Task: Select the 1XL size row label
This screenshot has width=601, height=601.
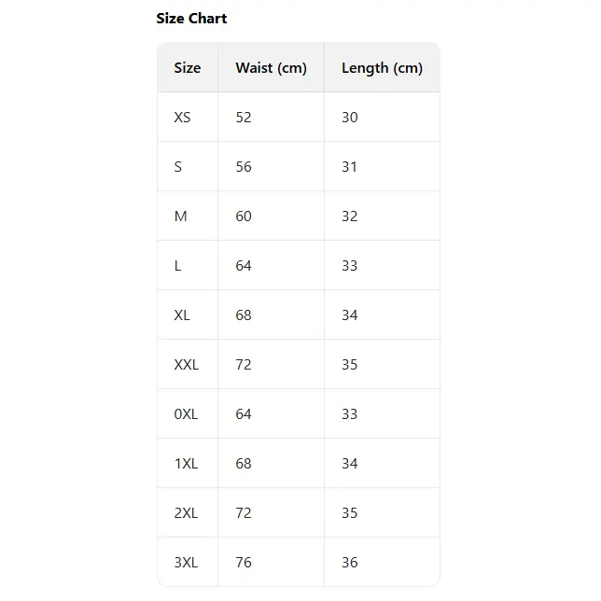Action: click(x=186, y=463)
